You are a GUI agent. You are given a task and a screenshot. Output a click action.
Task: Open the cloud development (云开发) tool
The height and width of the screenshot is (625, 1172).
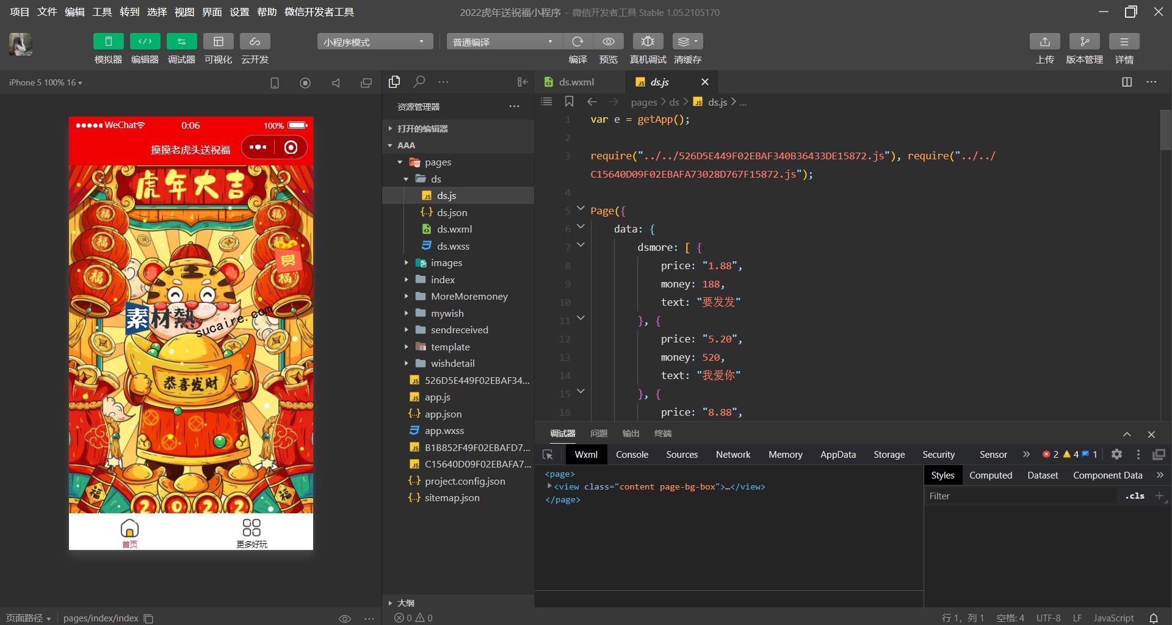click(255, 42)
